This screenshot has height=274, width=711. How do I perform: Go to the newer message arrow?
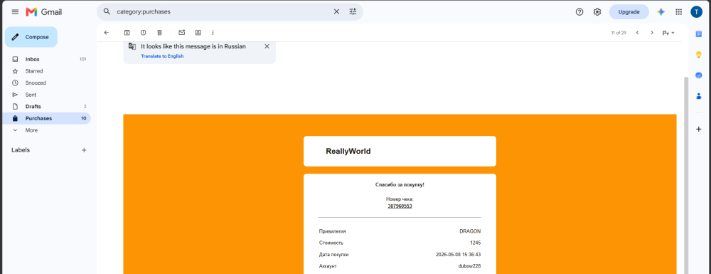637,33
